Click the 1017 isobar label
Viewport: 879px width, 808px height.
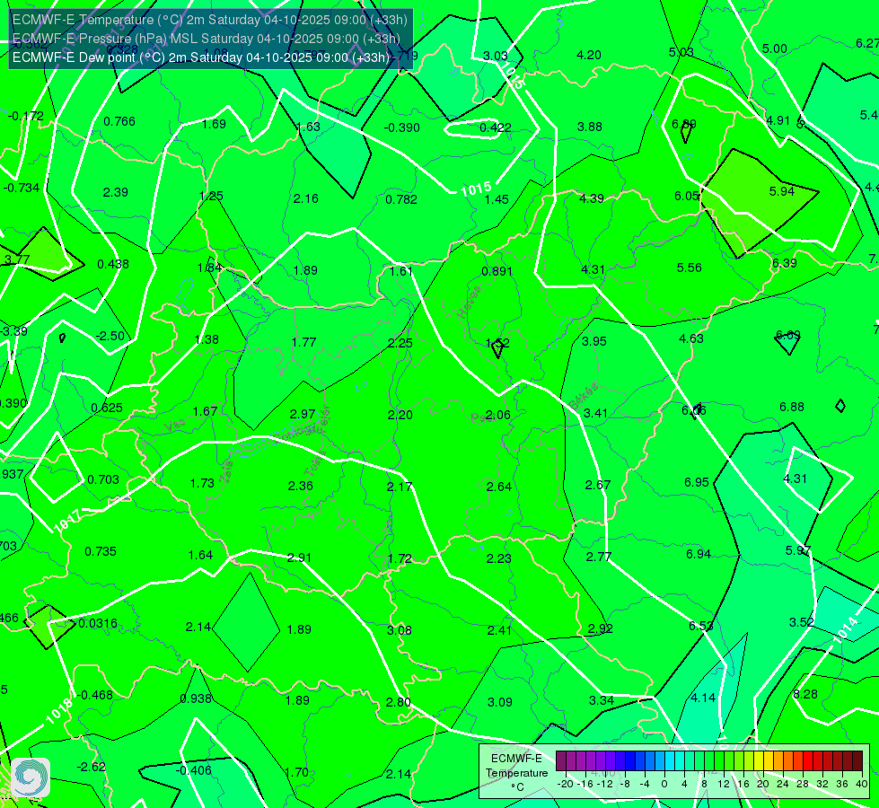point(68,521)
